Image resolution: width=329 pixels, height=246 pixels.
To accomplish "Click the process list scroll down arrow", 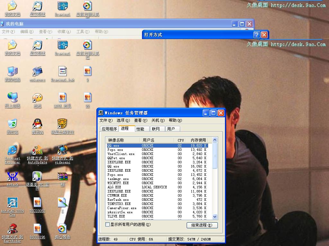I will [215, 217].
